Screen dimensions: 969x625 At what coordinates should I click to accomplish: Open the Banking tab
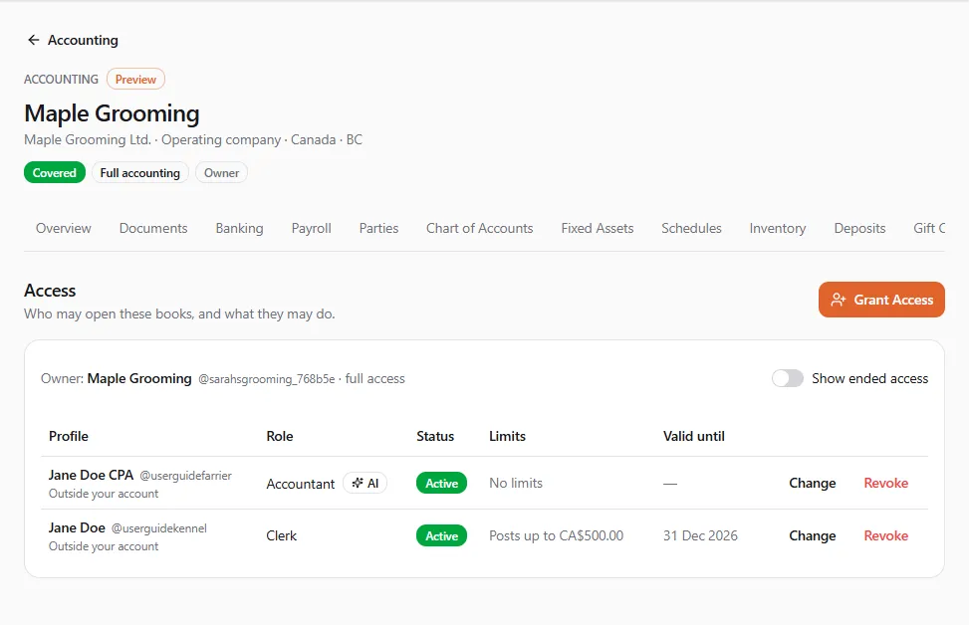tap(239, 229)
